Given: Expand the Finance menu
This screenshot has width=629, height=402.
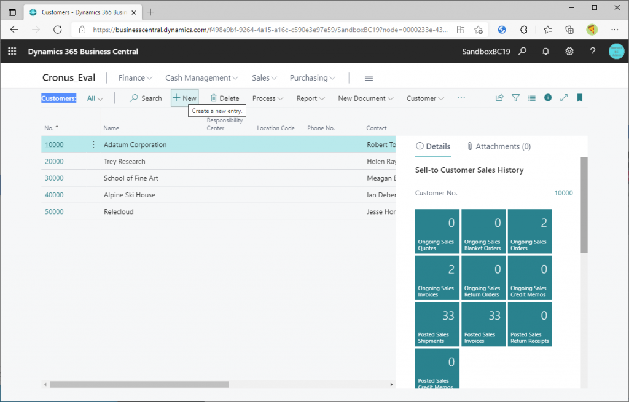Looking at the screenshot, I should [135, 78].
